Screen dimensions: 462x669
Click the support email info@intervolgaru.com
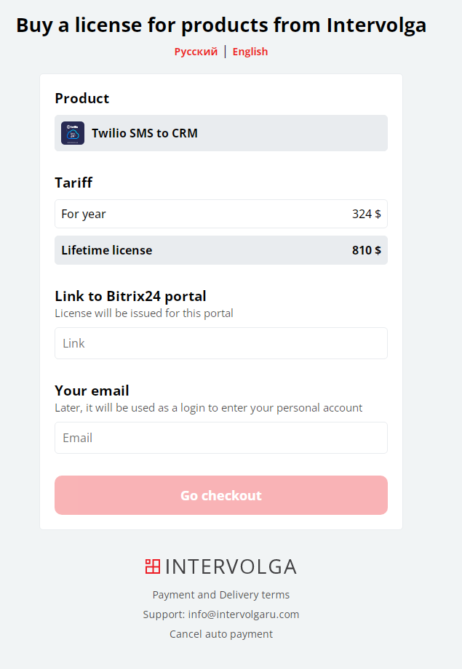(x=244, y=614)
